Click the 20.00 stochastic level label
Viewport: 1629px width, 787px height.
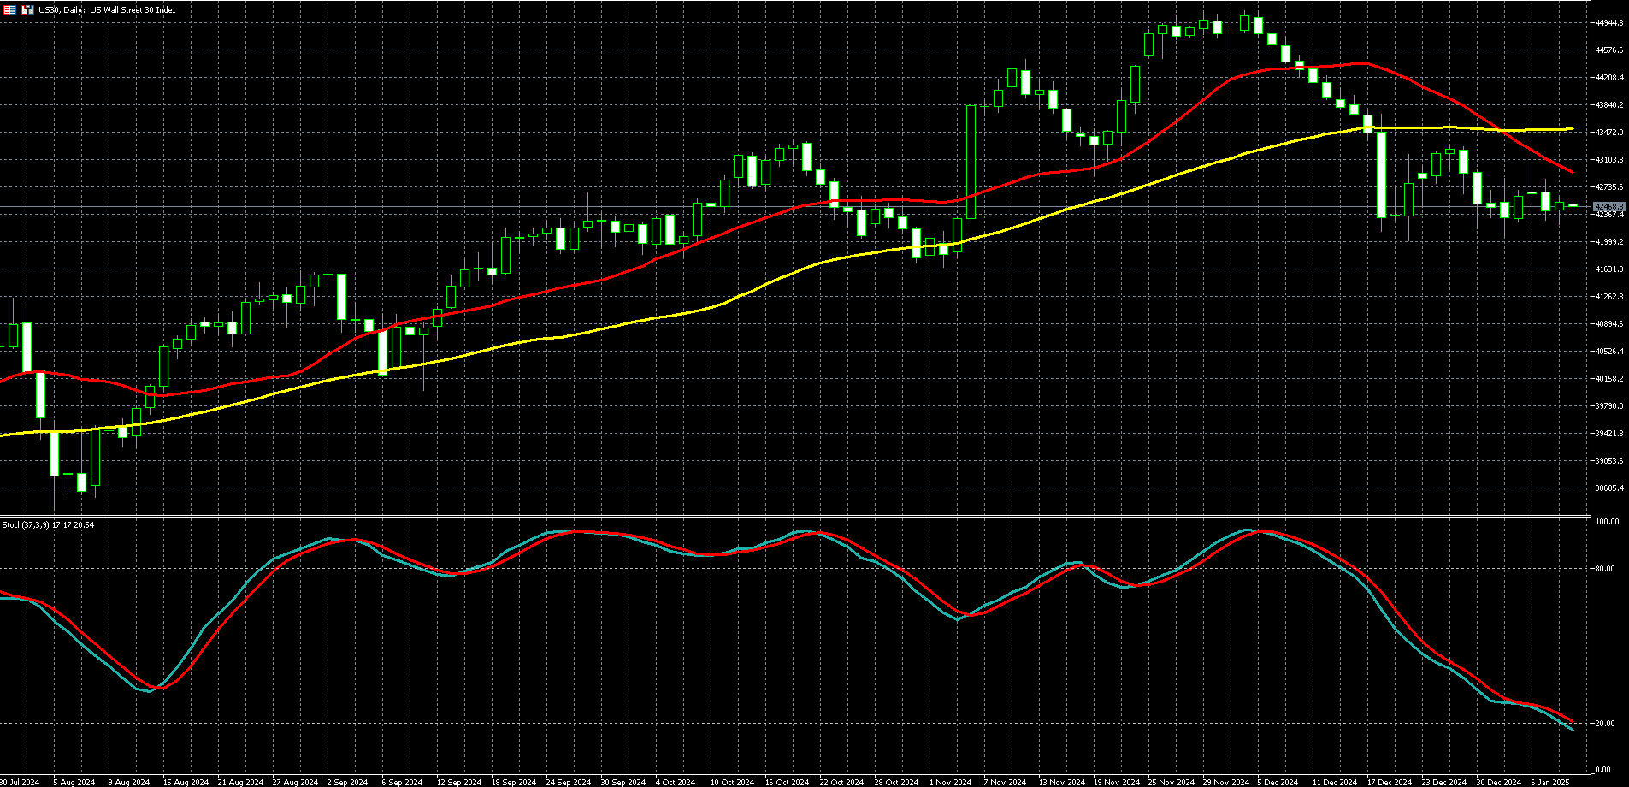[x=1607, y=724]
